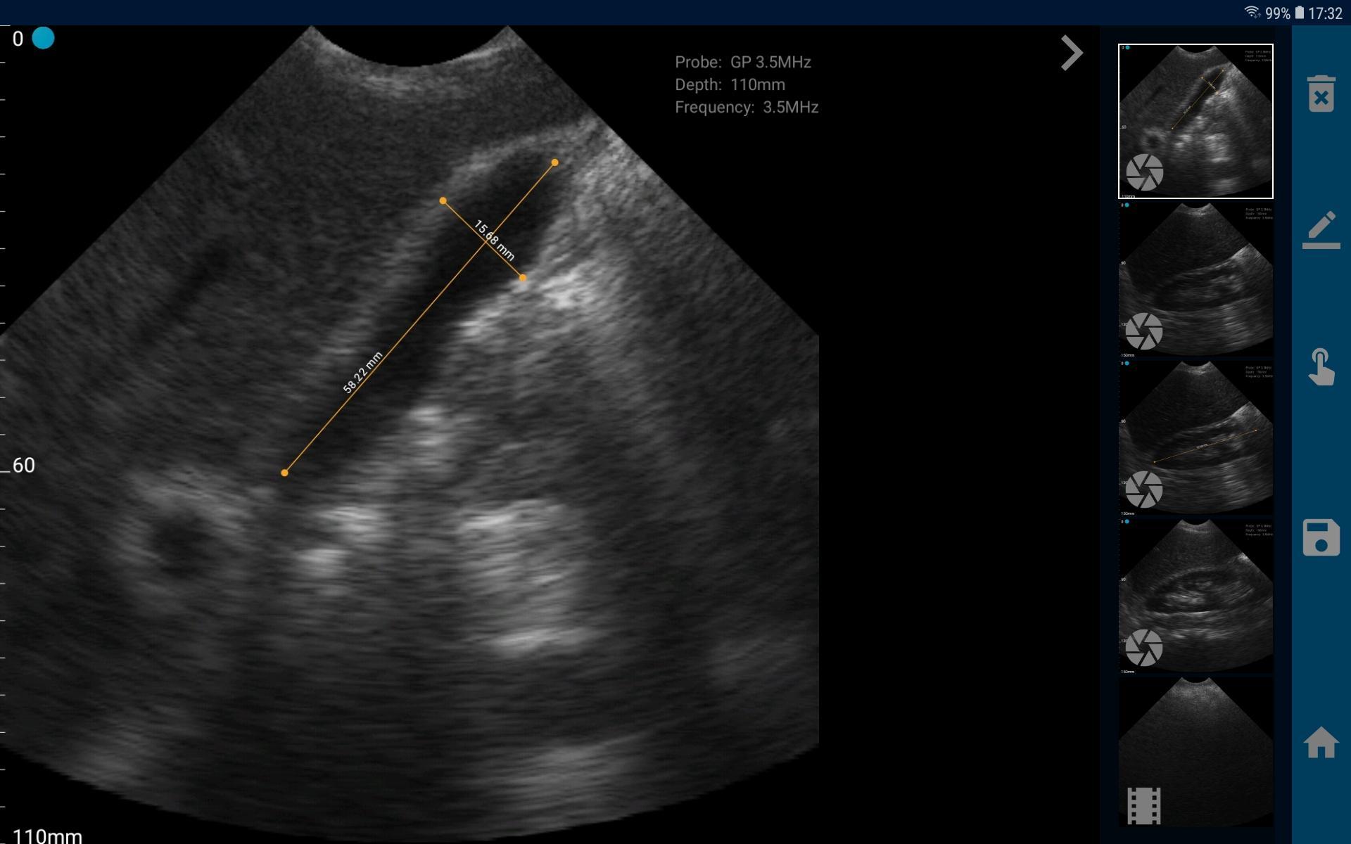Tap the delete image trash icon
This screenshot has width=1351, height=844.
pos(1321,94)
